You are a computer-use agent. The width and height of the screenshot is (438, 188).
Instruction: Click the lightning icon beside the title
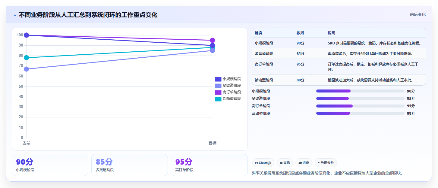pos(14,15)
